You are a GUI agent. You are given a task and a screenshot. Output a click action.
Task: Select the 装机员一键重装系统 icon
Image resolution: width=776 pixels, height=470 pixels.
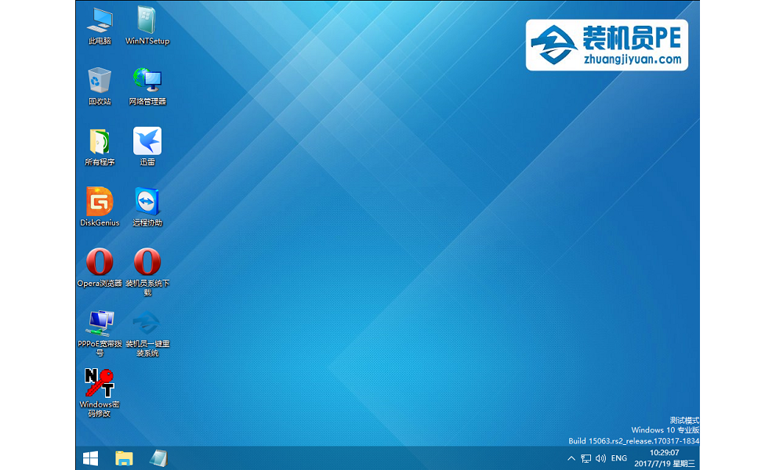[147, 322]
